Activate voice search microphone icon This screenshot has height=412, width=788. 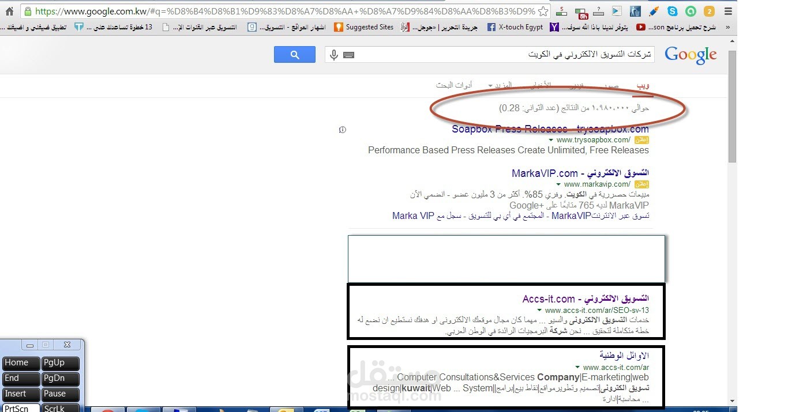[x=333, y=55]
